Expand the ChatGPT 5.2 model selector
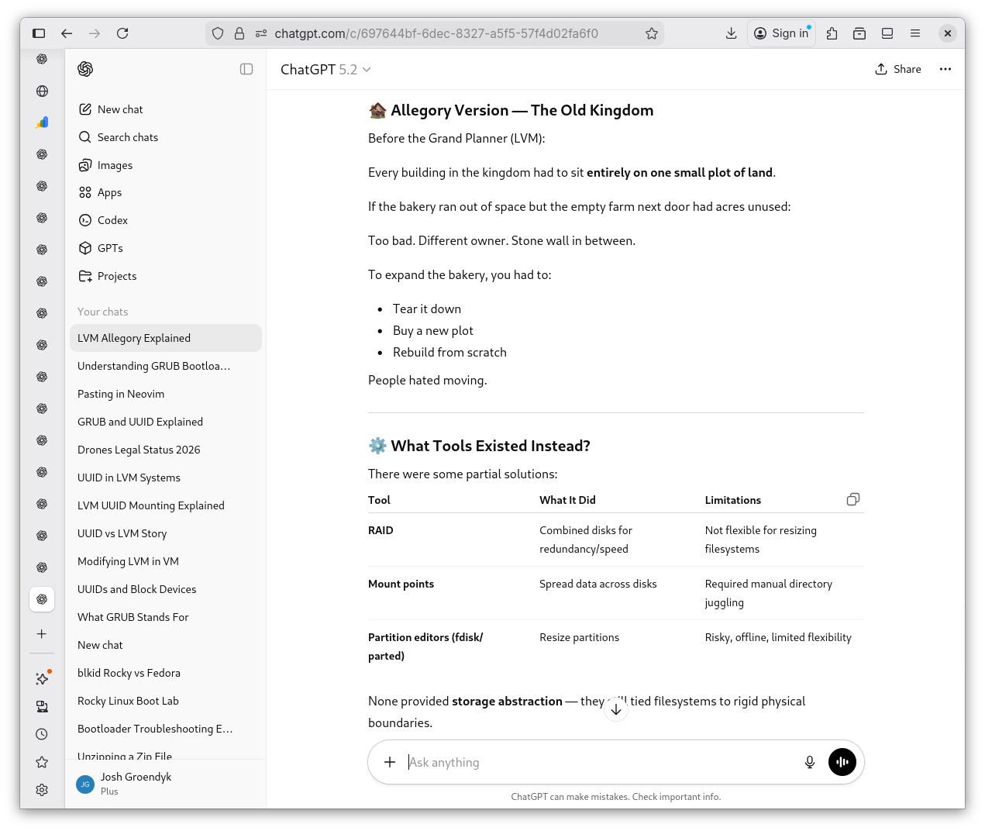 (325, 70)
